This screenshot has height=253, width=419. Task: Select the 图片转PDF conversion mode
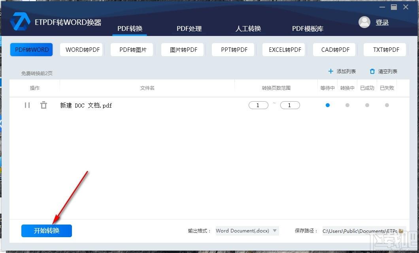pos(183,50)
